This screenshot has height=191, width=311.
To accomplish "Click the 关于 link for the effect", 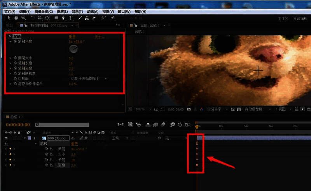I will pyautogui.click(x=98, y=36).
